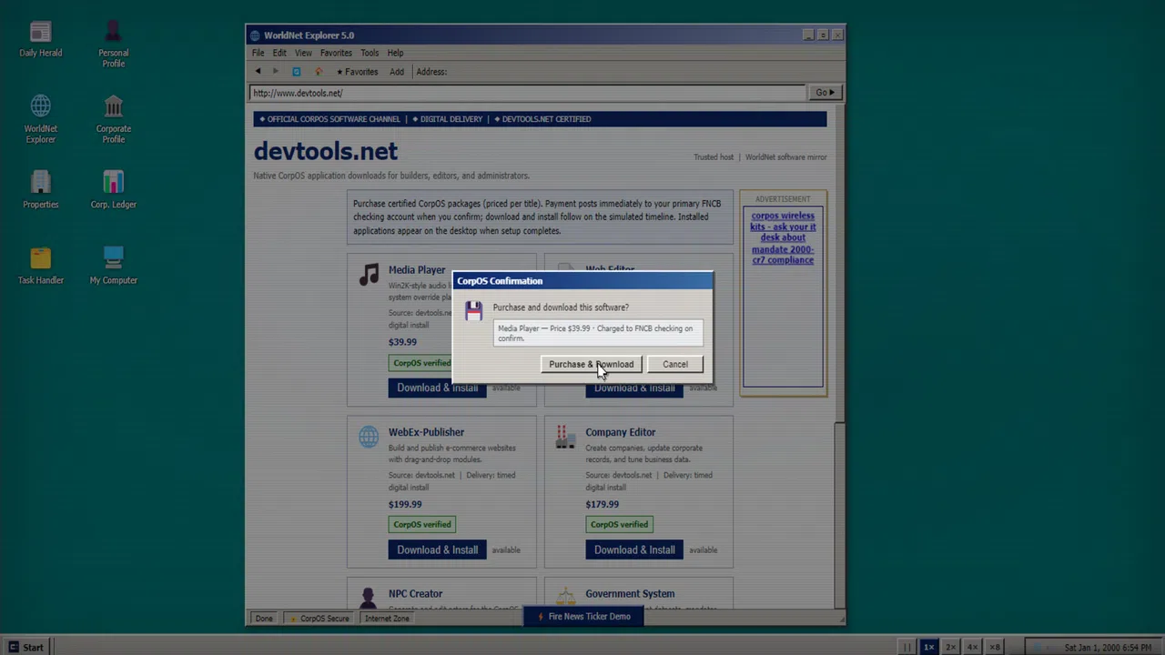Go back using the browser back arrow
Image resolution: width=1165 pixels, height=655 pixels.
[258, 71]
